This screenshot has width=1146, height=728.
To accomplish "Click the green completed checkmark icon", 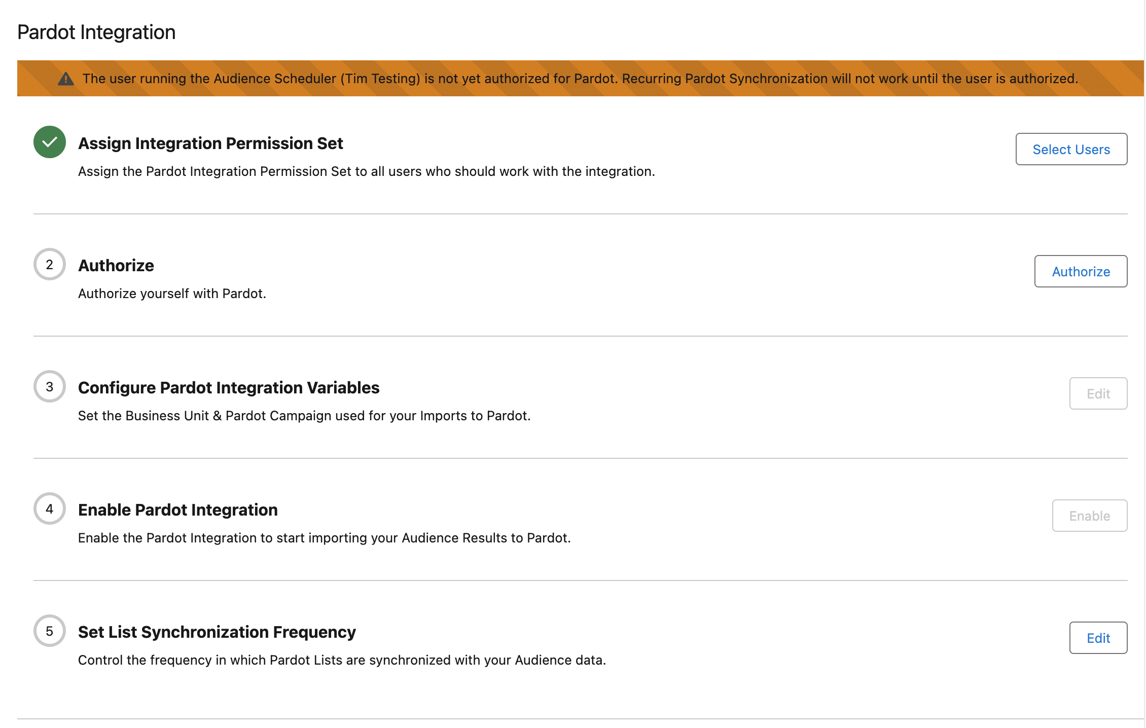I will (49, 142).
